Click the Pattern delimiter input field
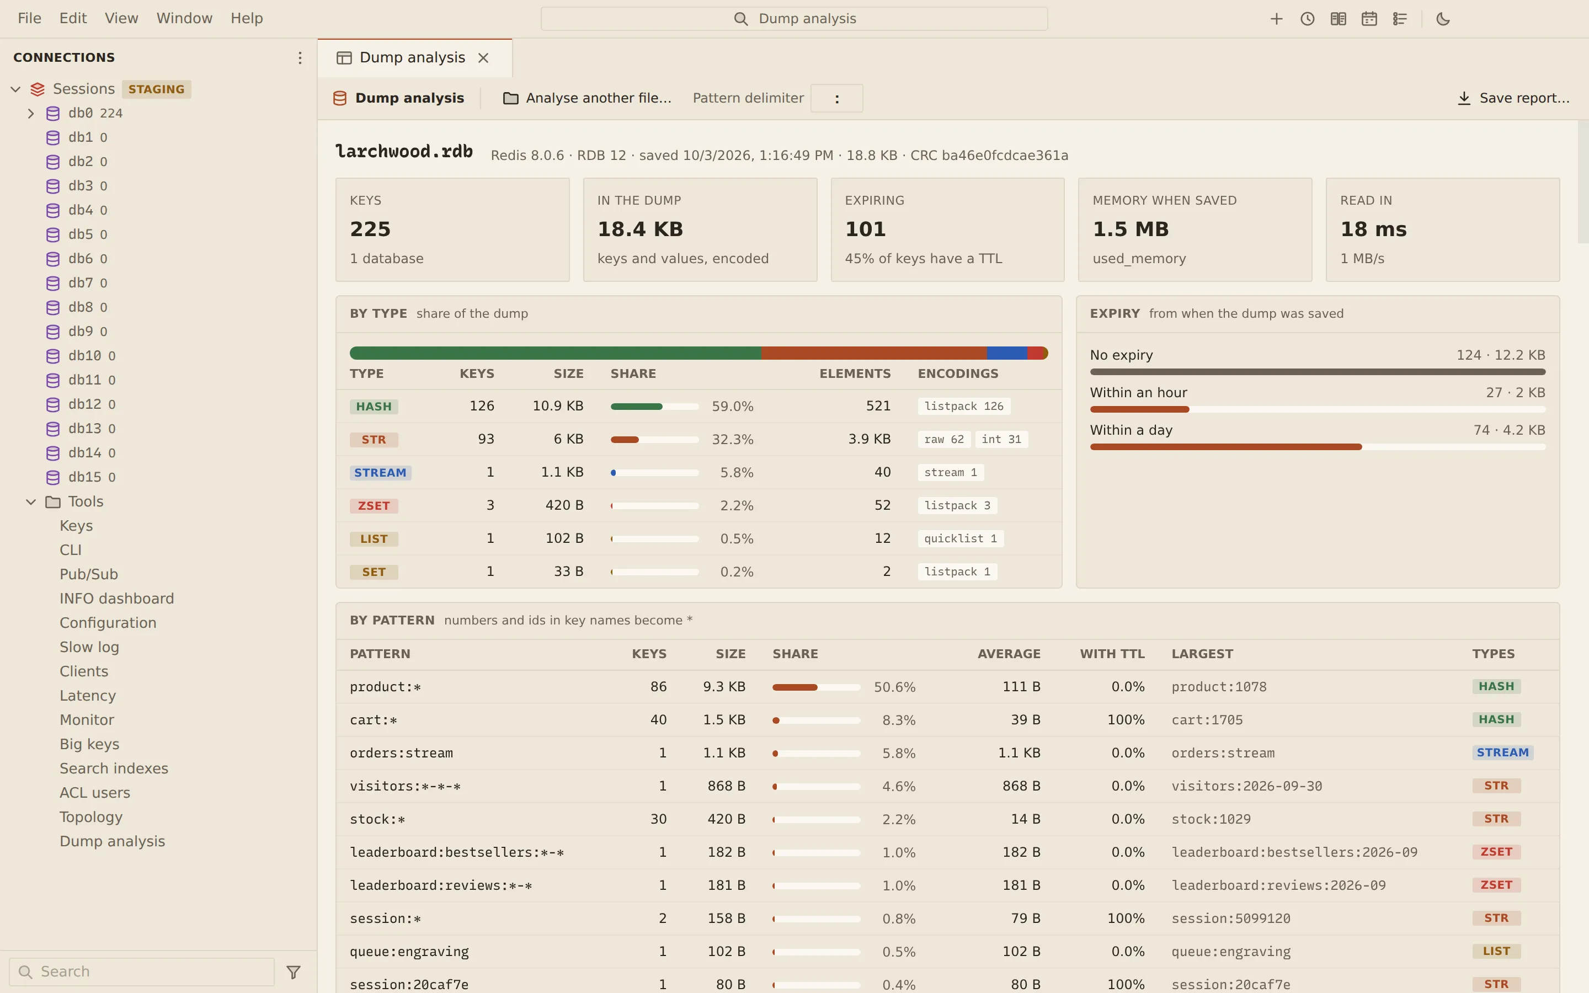1589x993 pixels. [836, 98]
